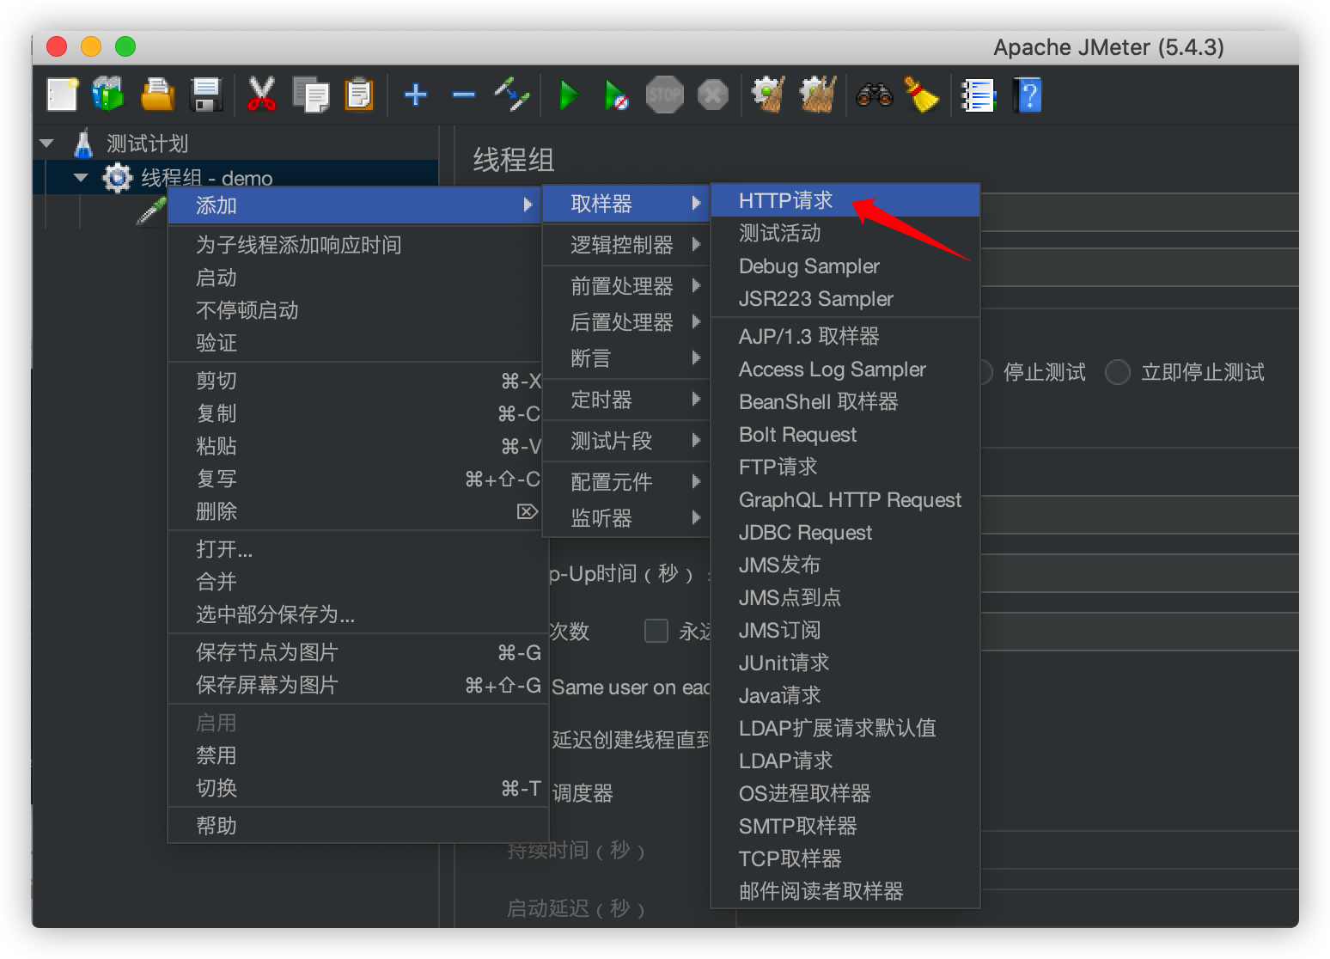Choose 复写 in context menu
The width and height of the screenshot is (1330, 959).
coord(354,479)
